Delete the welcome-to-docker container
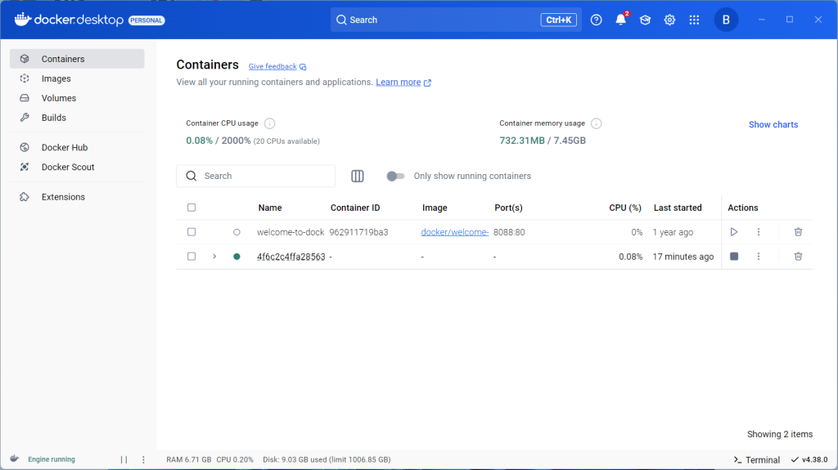Screen dimensions: 838x470 (x=798, y=232)
